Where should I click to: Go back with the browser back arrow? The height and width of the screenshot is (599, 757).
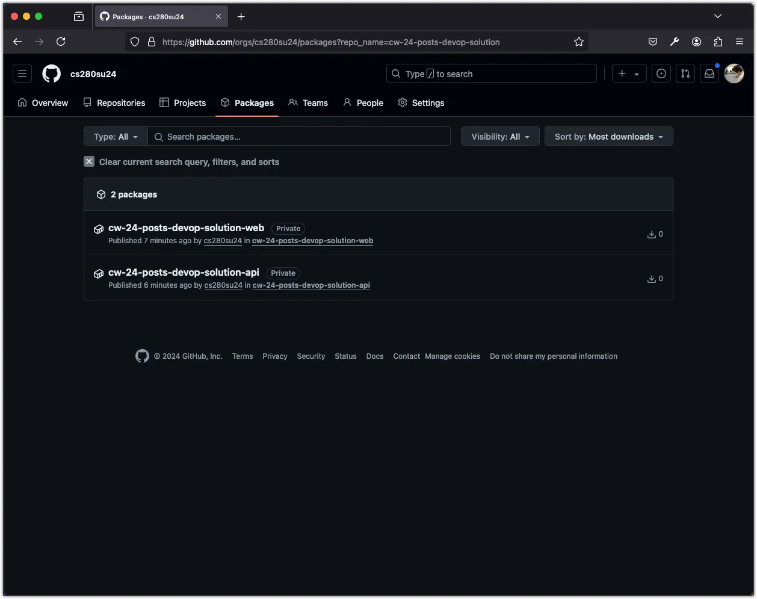pyautogui.click(x=17, y=42)
